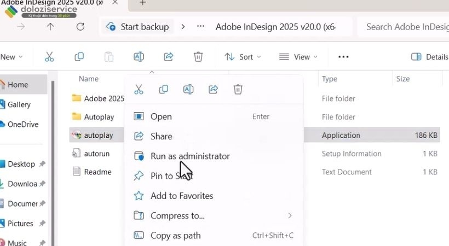Image resolution: width=449 pixels, height=246 pixels.
Task: Click the Adobe 2025 folder icon
Action: click(x=76, y=98)
